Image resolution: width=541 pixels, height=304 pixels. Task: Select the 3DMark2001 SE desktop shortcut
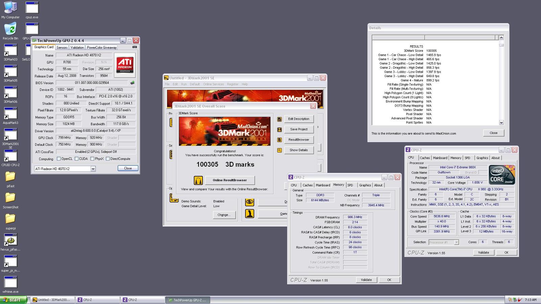(10, 139)
